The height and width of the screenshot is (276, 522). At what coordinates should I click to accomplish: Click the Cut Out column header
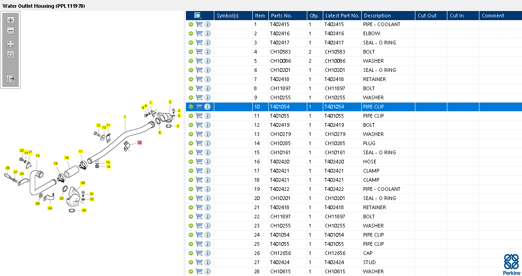431,16
